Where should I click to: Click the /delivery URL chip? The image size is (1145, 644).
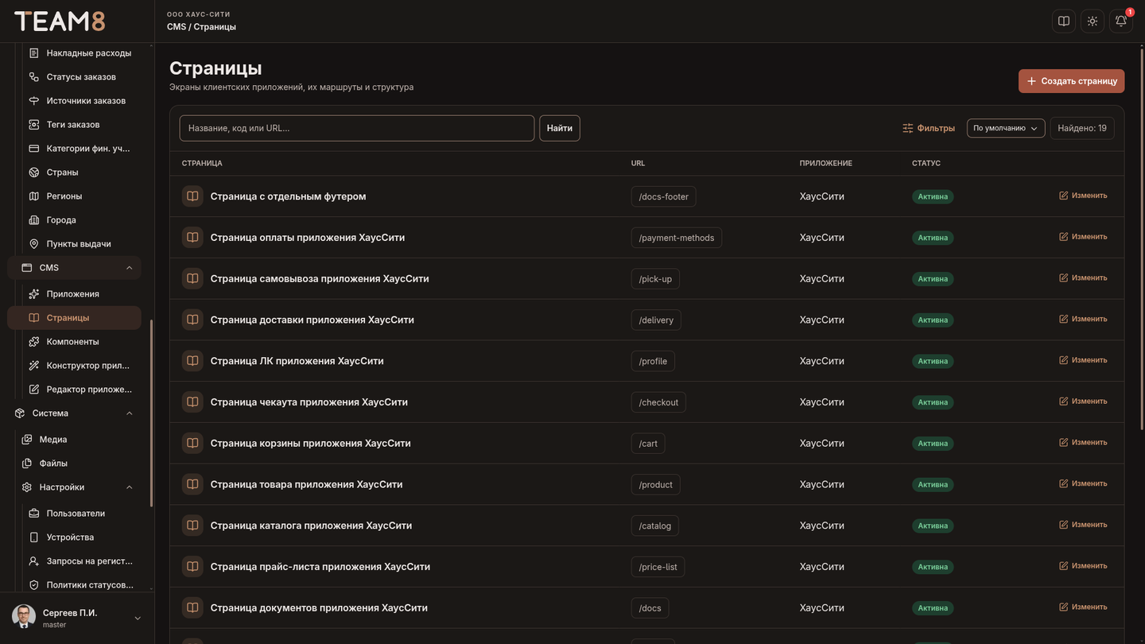pyautogui.click(x=656, y=320)
